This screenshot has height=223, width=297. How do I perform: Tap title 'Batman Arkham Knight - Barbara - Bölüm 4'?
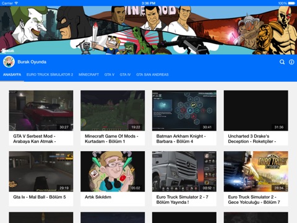tap(181, 139)
